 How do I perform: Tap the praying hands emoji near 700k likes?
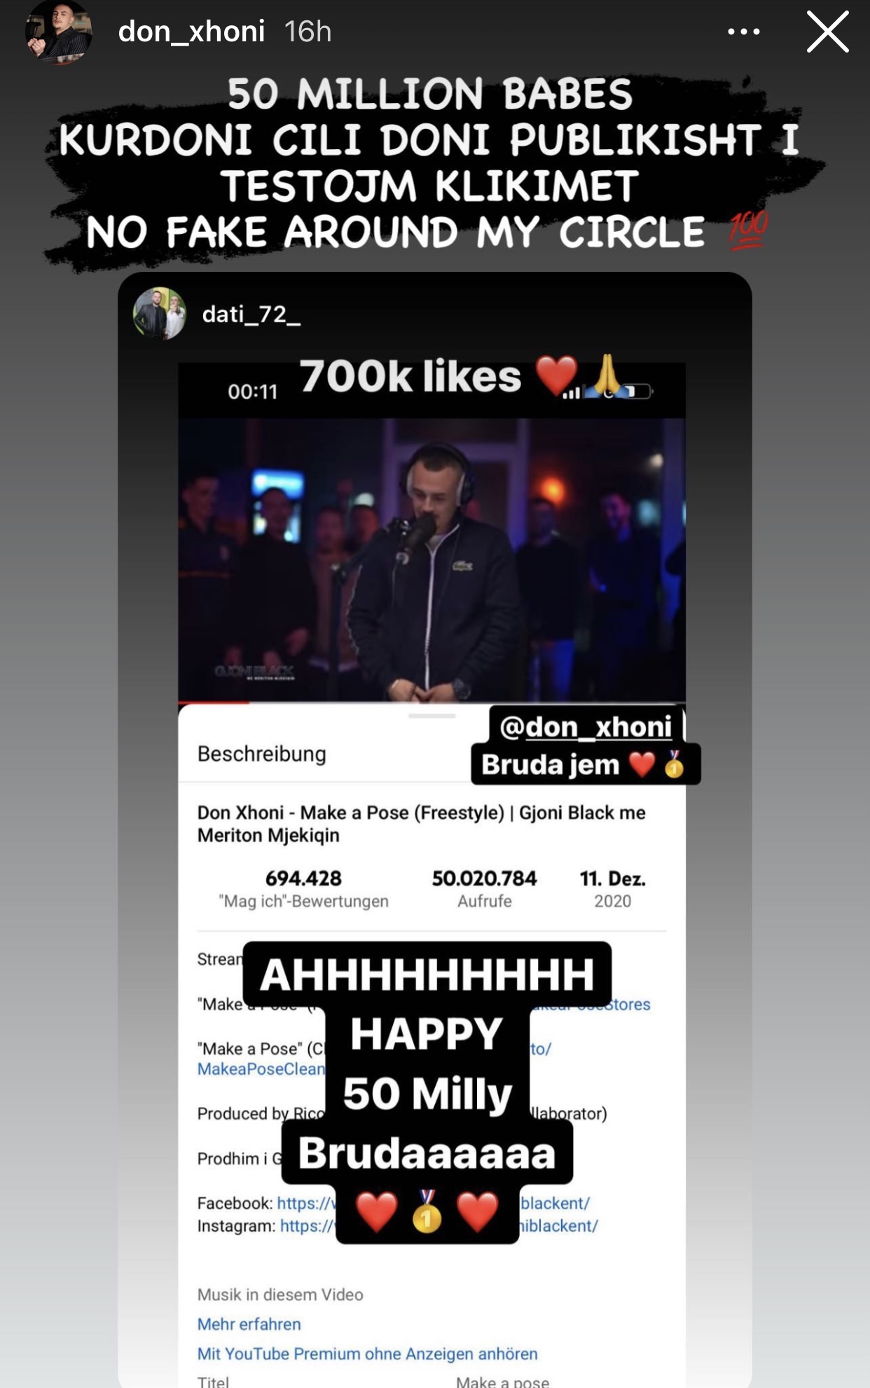tap(607, 374)
